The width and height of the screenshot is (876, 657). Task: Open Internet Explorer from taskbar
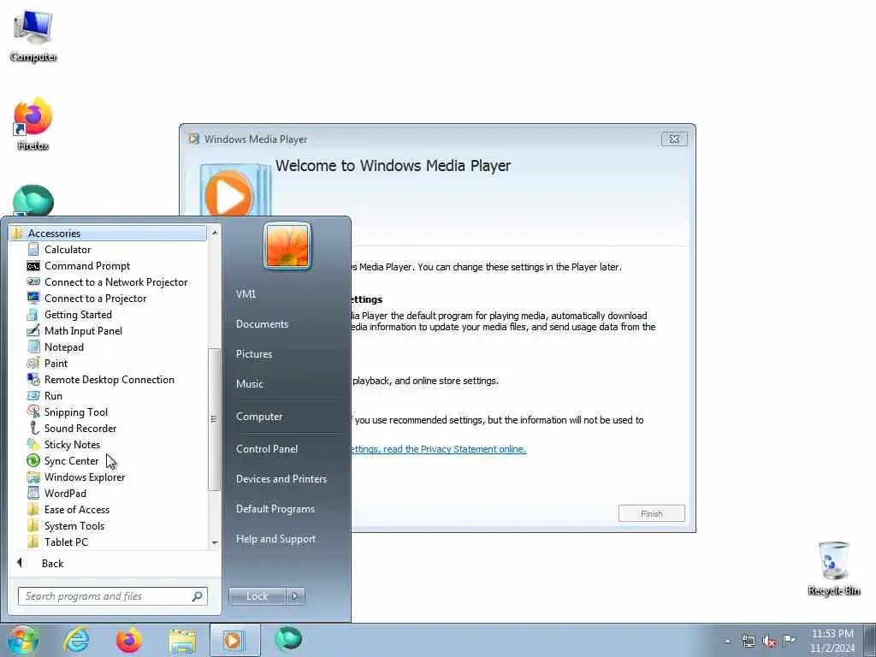tap(76, 640)
